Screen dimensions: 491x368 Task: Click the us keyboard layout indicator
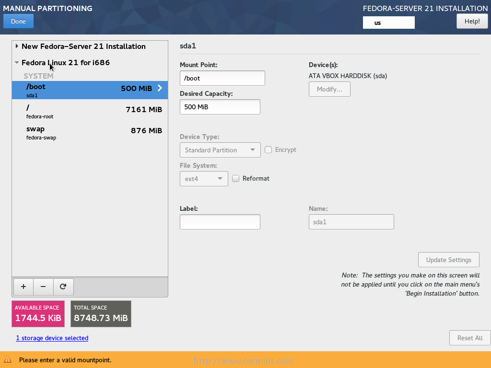[x=388, y=23]
